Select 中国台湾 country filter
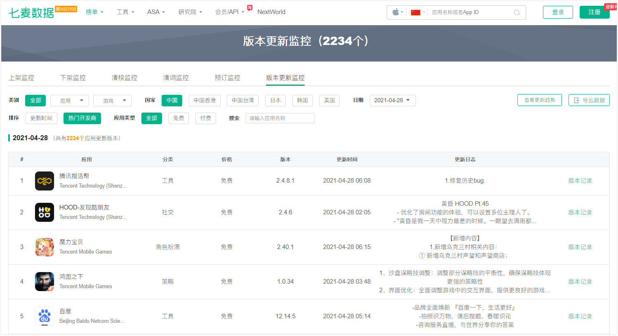The width and height of the screenshot is (618, 336). (x=243, y=101)
